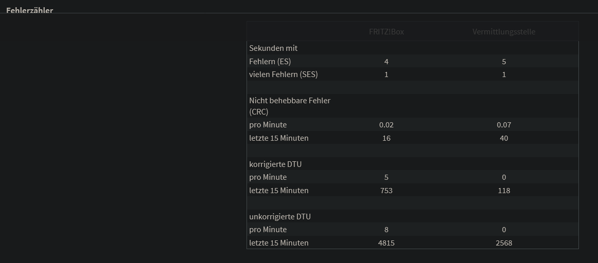Select the Vermittlungsstelle column header
Image resolution: width=598 pixels, height=263 pixels.
504,32
